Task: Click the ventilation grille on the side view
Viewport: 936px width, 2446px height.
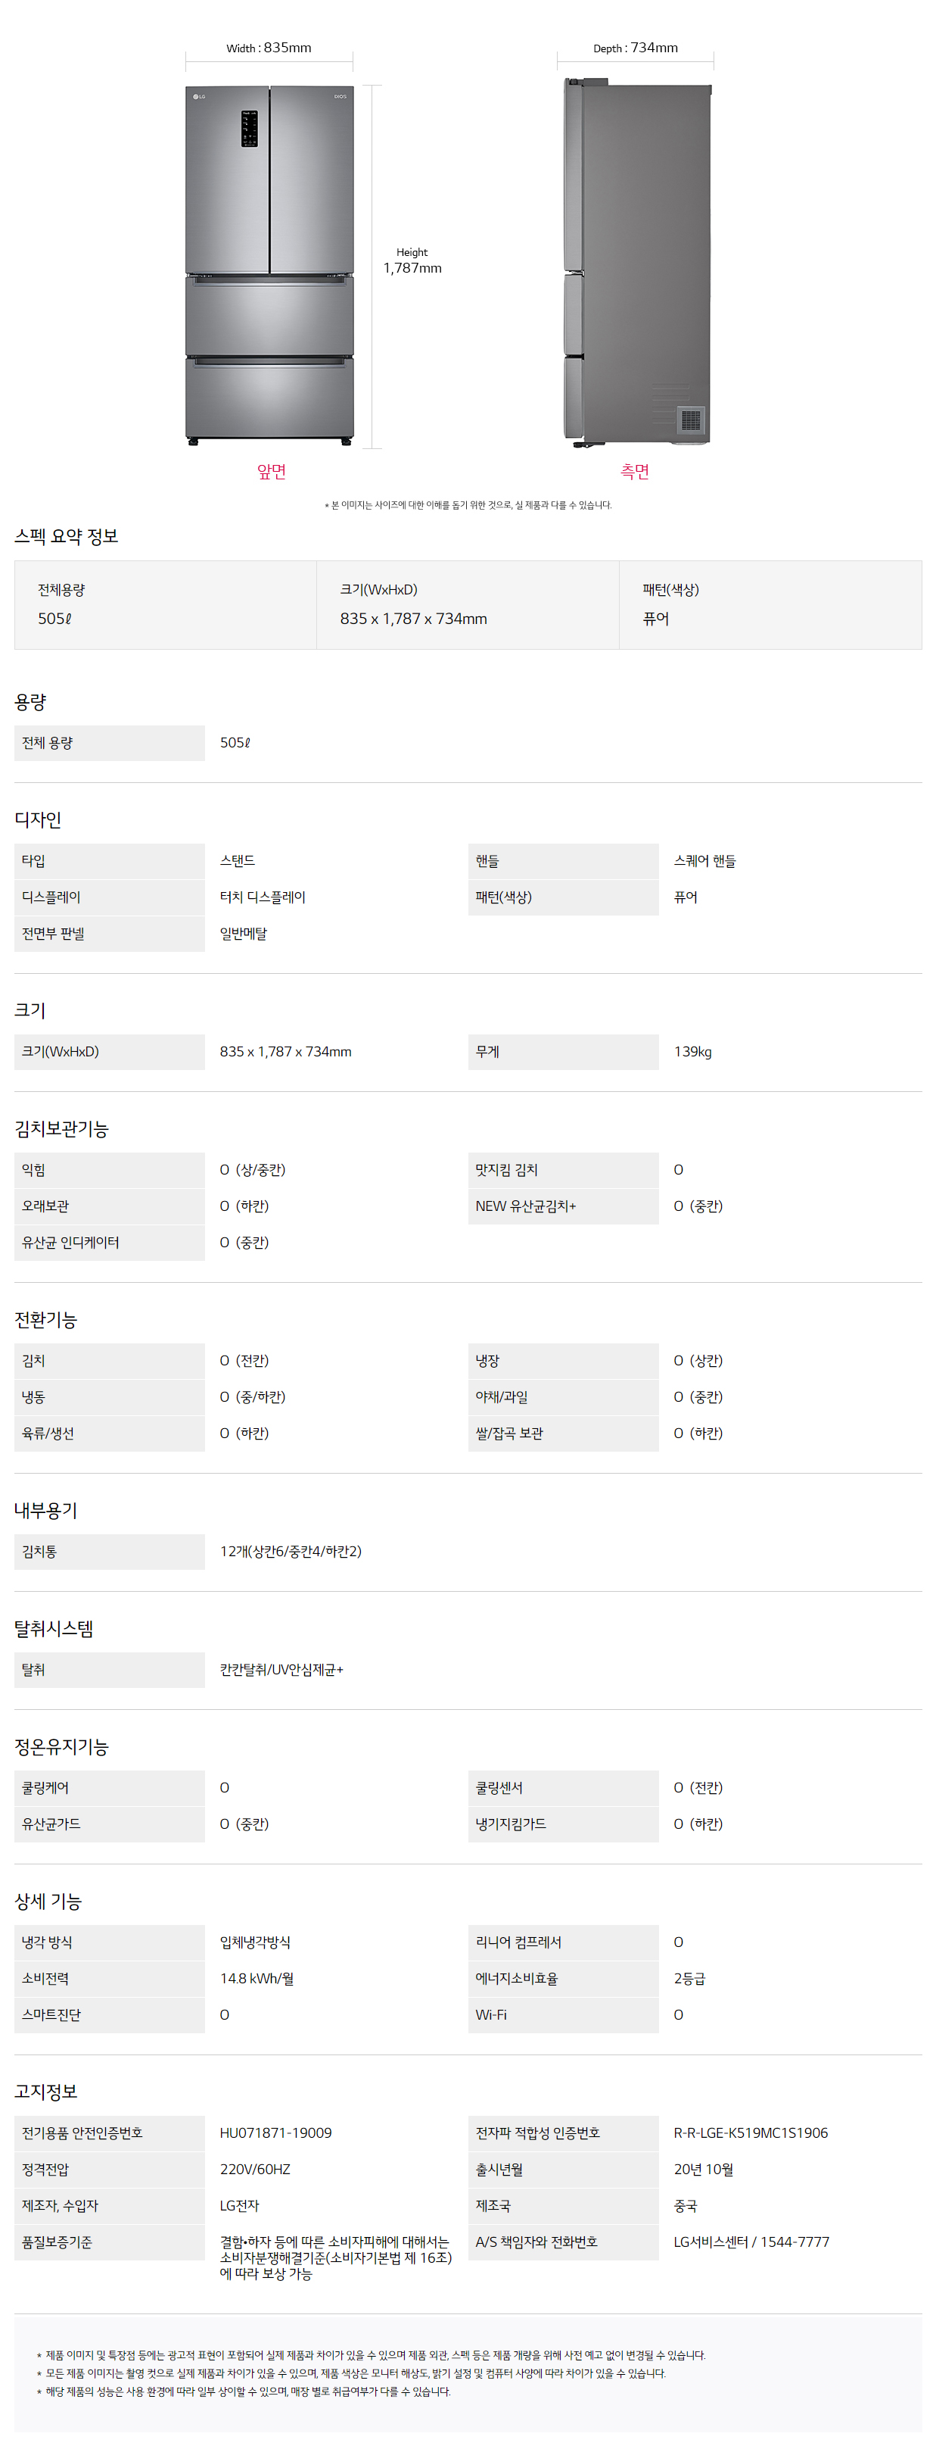Action: pos(690,419)
